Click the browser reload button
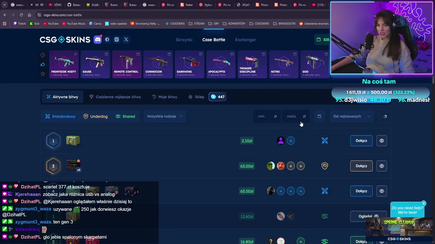The width and height of the screenshot is (435, 244). pyautogui.click(x=21, y=15)
